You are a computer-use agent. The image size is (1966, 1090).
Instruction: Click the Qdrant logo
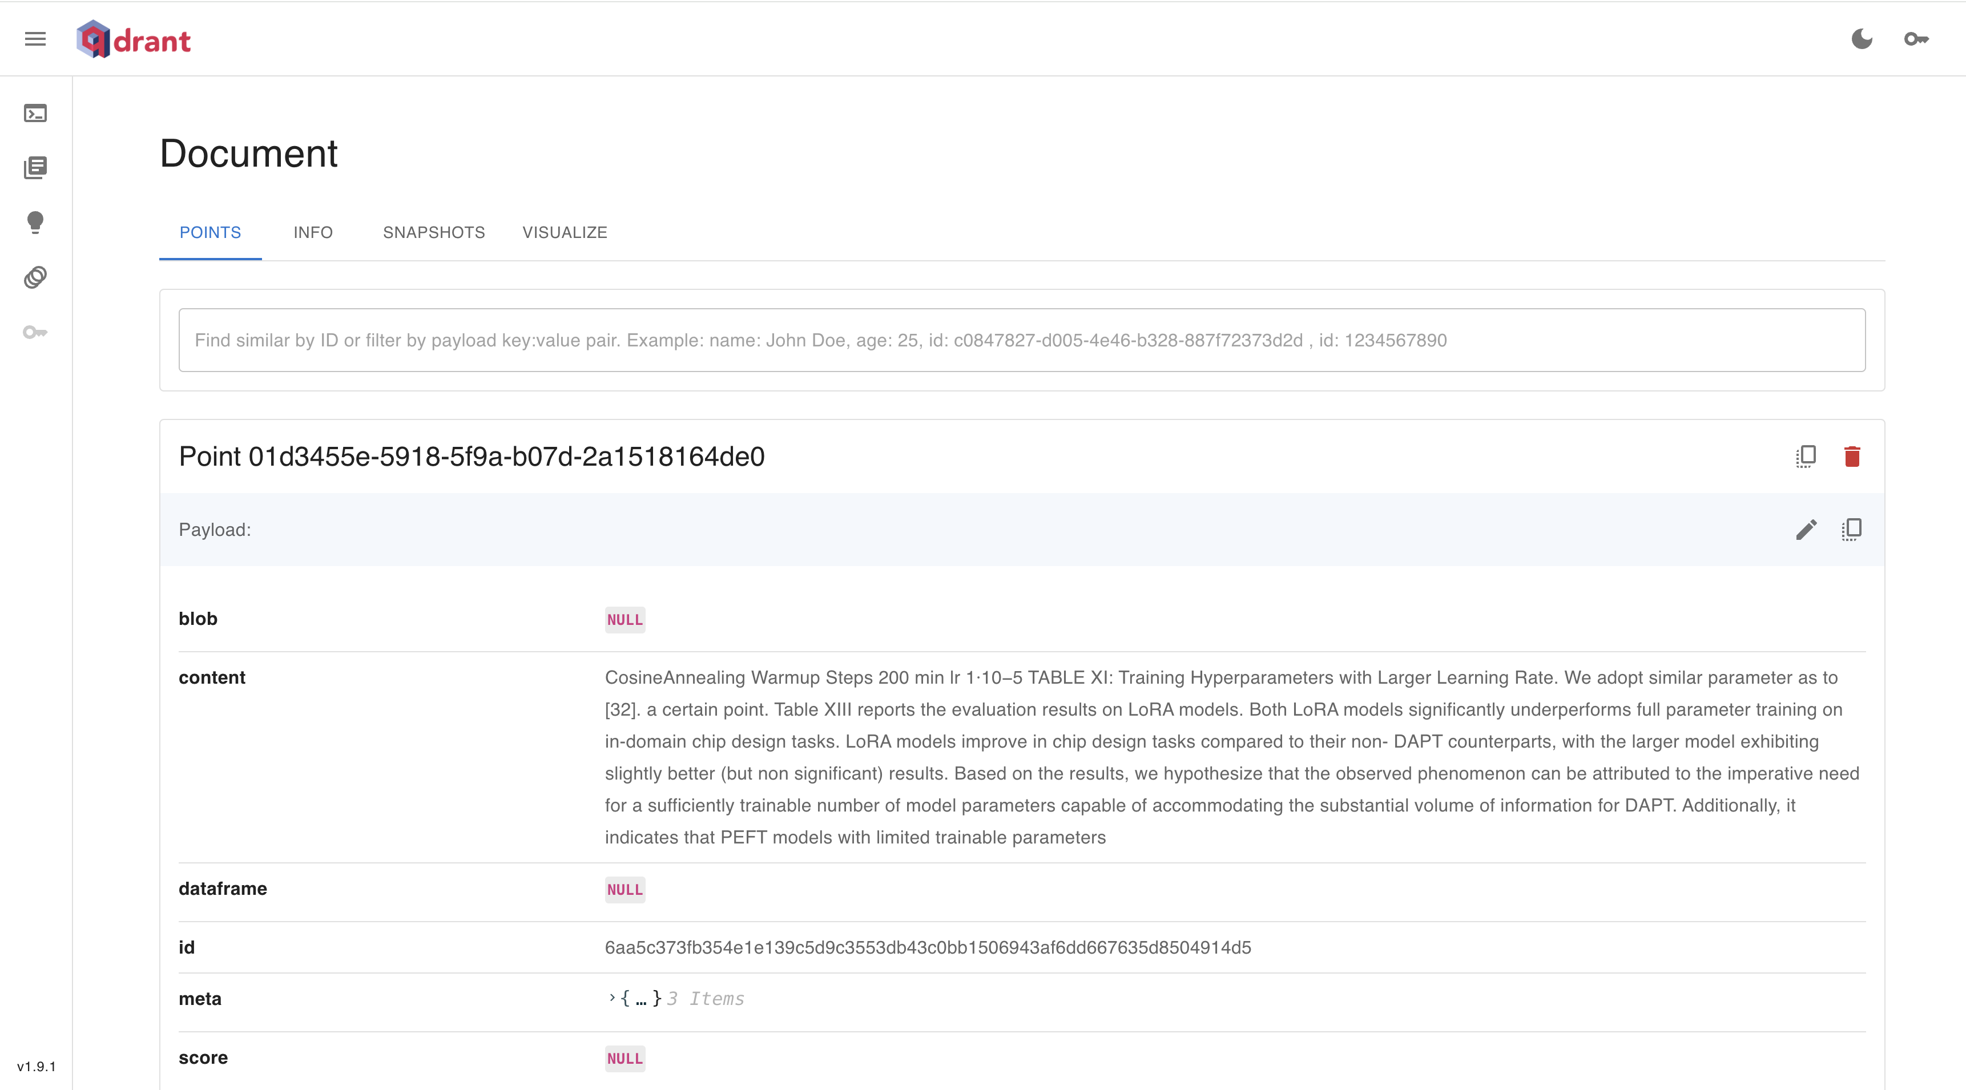[x=134, y=40]
